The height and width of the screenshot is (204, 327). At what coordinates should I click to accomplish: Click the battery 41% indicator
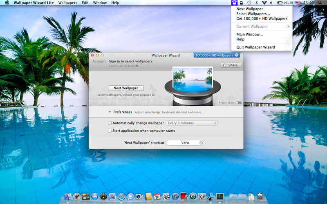pyautogui.click(x=285, y=3)
